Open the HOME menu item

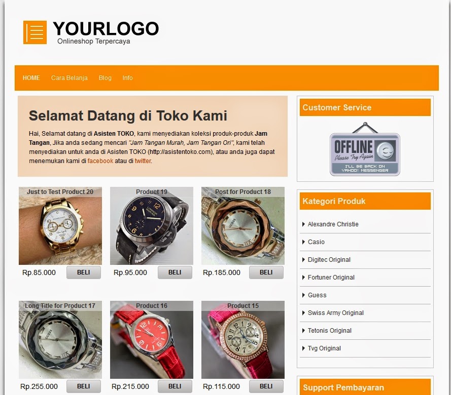[x=31, y=78]
